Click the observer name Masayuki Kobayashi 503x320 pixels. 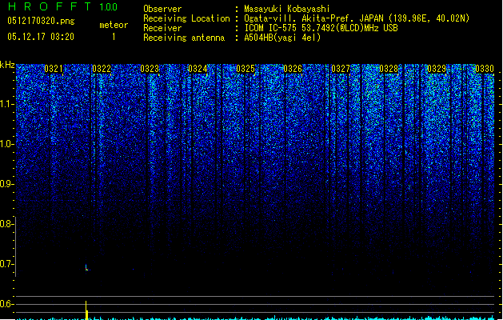coord(286,9)
